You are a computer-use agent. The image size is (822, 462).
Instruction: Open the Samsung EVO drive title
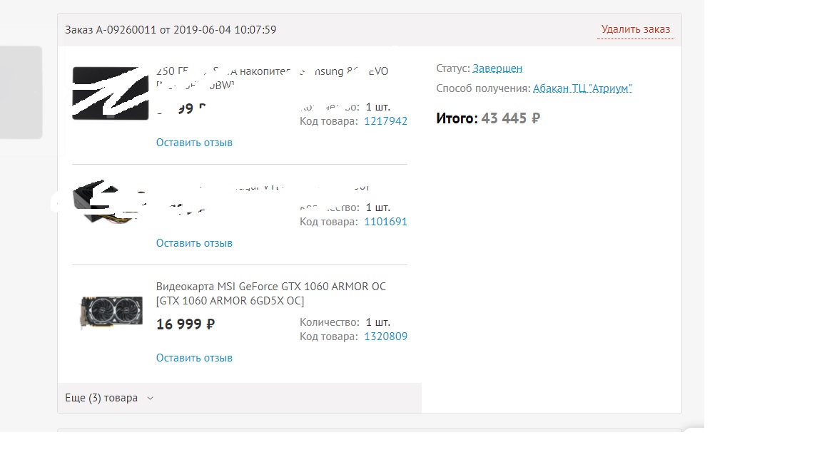click(x=272, y=78)
